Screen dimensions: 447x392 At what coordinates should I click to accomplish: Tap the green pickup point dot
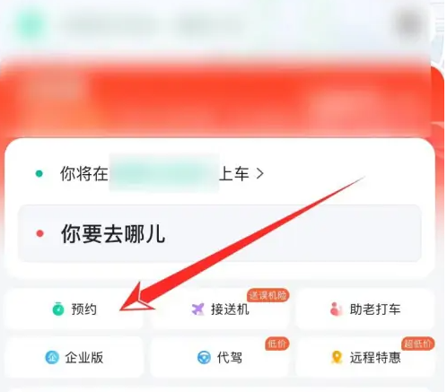[x=39, y=174]
